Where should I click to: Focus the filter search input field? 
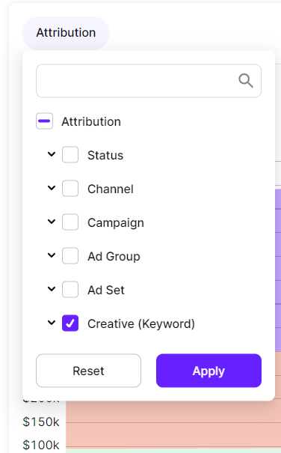[x=149, y=81]
